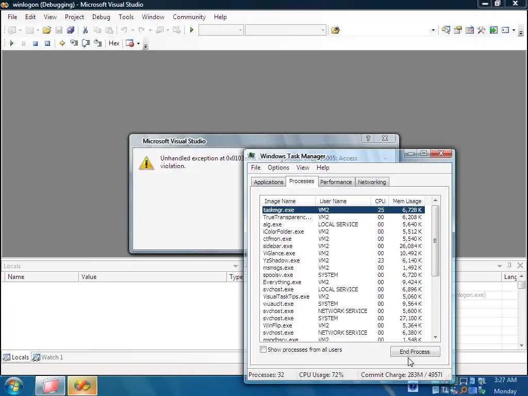The height and width of the screenshot is (396, 528).
Task: Open the Breakpoints window dropdown arrow
Action: [x=138, y=43]
